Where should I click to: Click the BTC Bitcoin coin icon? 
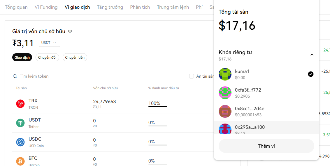pyautogui.click(x=20, y=161)
